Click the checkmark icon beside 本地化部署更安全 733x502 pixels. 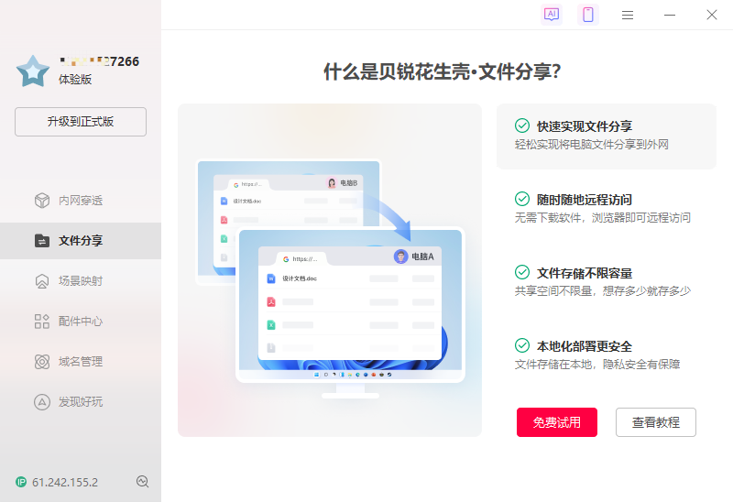coord(522,345)
